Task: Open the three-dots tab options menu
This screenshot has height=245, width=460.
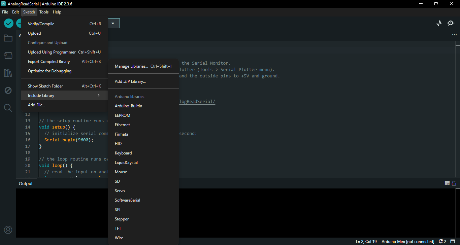Action: 454,35
